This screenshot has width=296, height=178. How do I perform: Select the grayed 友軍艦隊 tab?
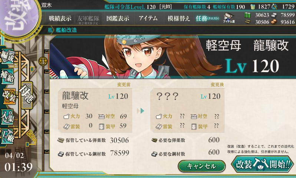[x=88, y=20]
